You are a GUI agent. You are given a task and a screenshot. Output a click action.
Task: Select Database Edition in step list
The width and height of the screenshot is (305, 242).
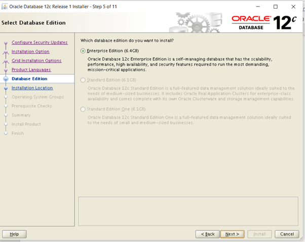pyautogui.click(x=29, y=79)
